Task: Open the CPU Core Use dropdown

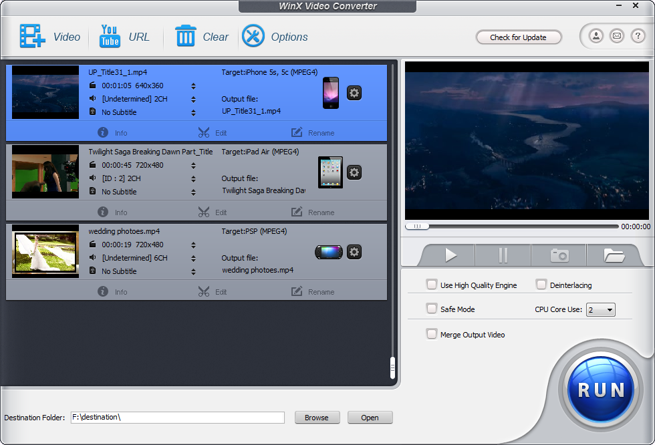Action: pos(600,310)
